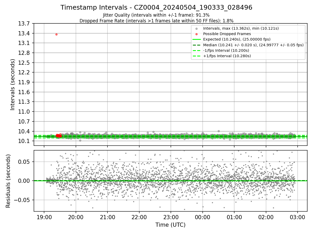
Task: Click the '10.4' y-axis tick label
Action: 24,131
